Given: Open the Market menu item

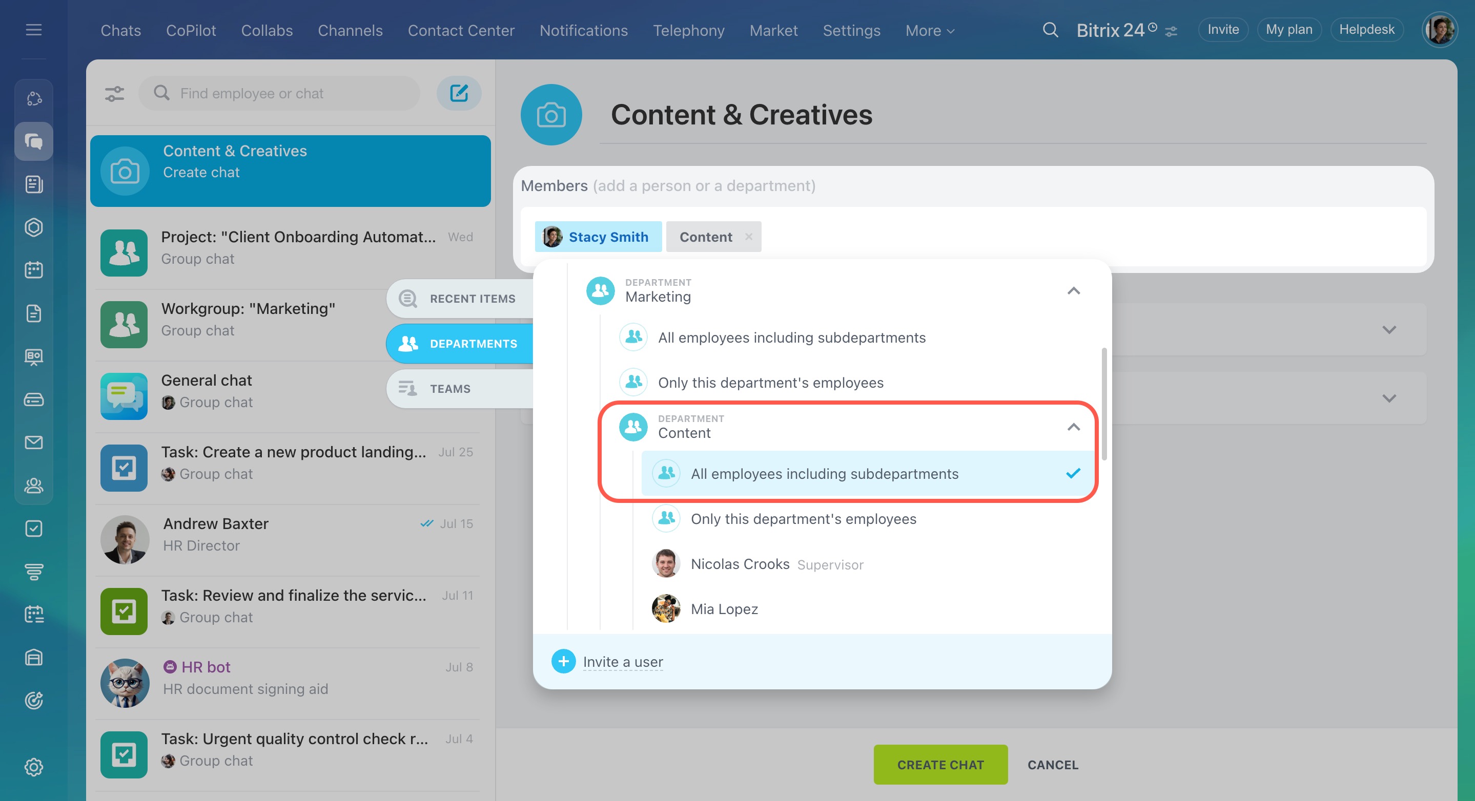Looking at the screenshot, I should point(773,30).
